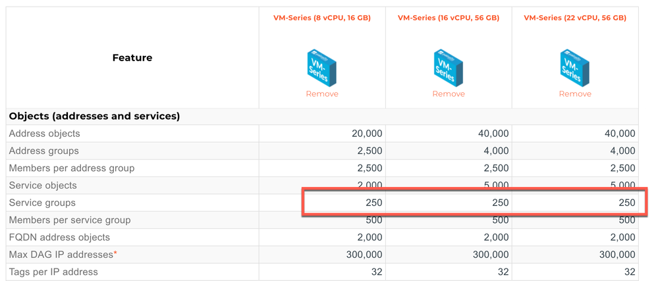Screen dimensions: 658x281
Task: Click the VM-Series icon for 8 vCPU model
Action: tap(322, 66)
